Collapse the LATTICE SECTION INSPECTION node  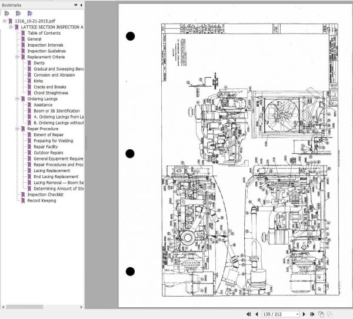pyautogui.click(x=11, y=27)
